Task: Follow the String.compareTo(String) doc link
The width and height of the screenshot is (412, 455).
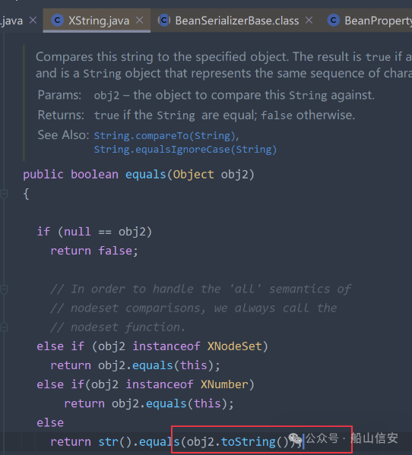Action: (x=166, y=136)
